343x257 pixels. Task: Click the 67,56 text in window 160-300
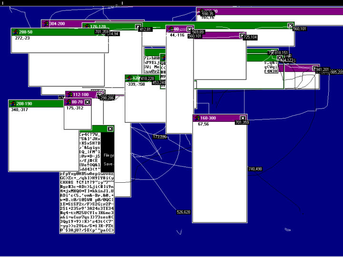[203, 124]
